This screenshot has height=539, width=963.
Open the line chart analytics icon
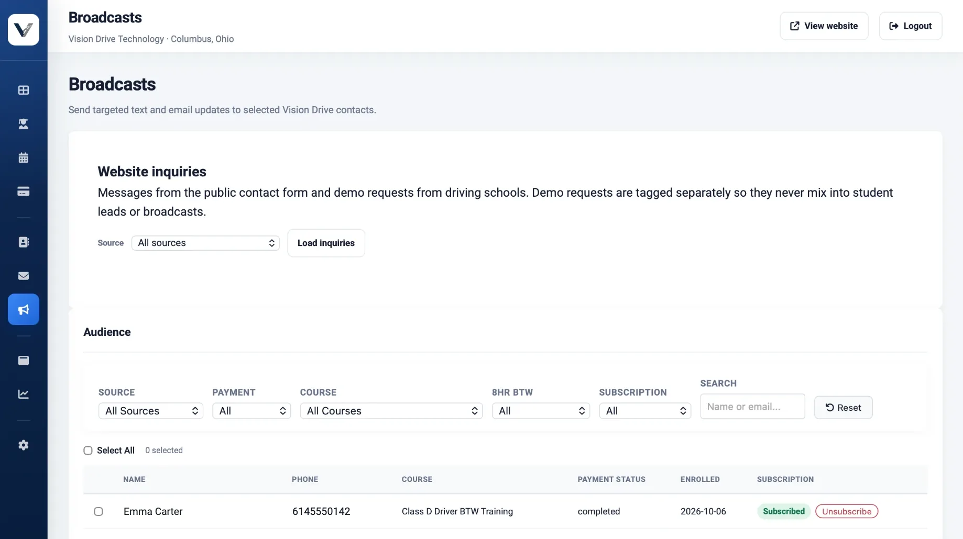pos(24,394)
